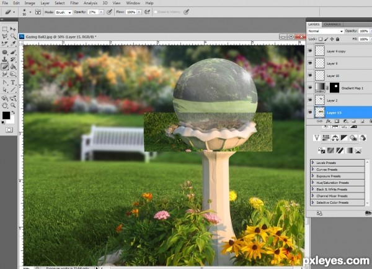Open the Filter menu

[74, 3]
